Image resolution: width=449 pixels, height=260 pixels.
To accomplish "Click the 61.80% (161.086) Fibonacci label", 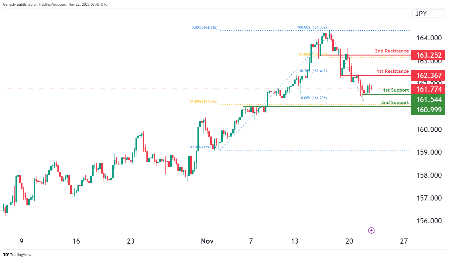I will [x=204, y=101].
